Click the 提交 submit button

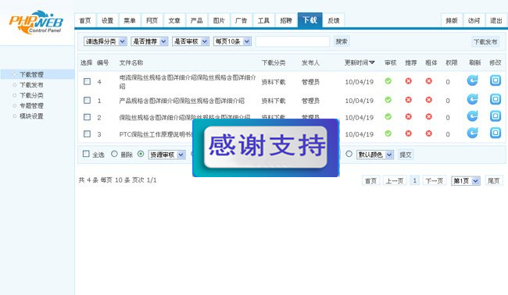point(406,155)
